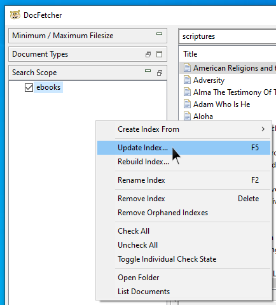Restore the Search Scope panel
This screenshot has height=305, width=276.
pyautogui.click(x=160, y=73)
